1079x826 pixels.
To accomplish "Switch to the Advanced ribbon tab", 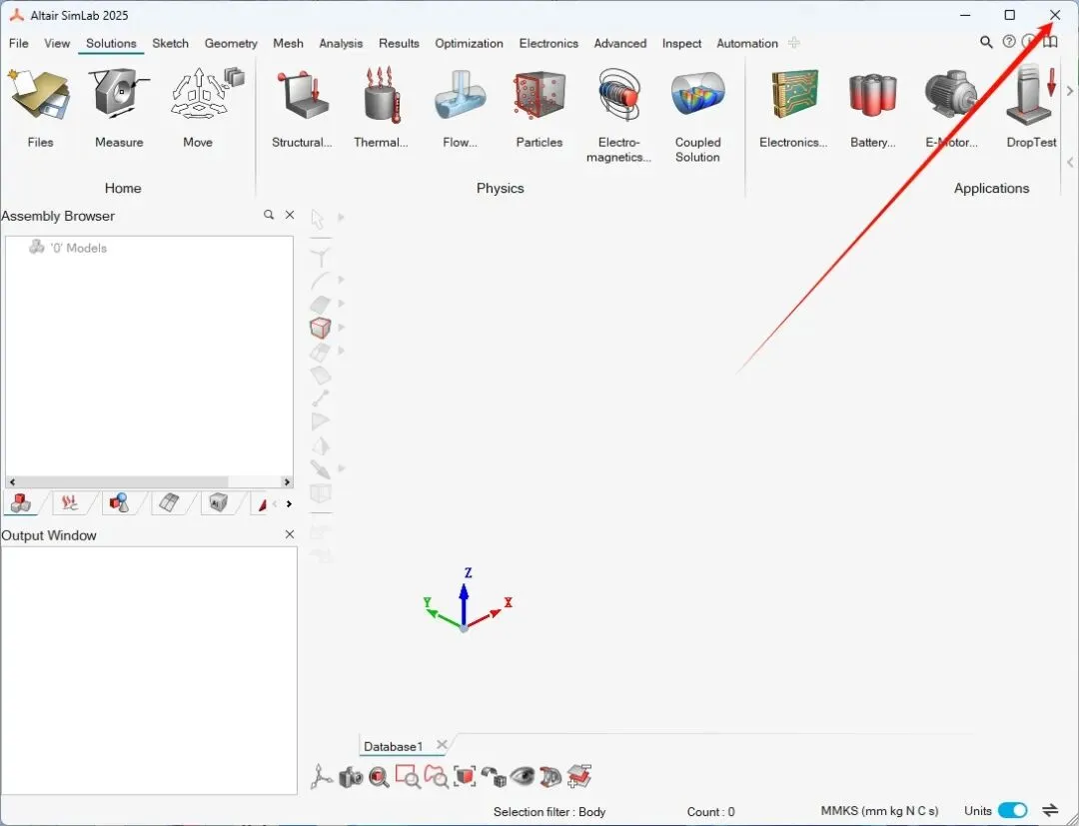I will click(x=620, y=43).
